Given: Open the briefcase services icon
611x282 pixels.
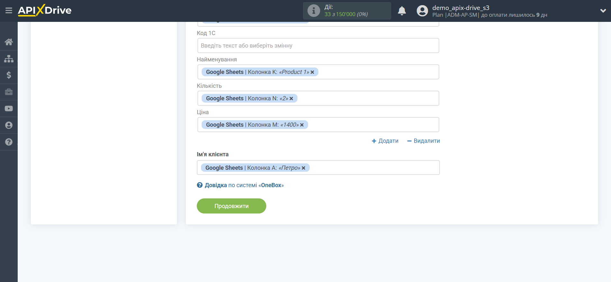Looking at the screenshot, I should (x=9, y=92).
